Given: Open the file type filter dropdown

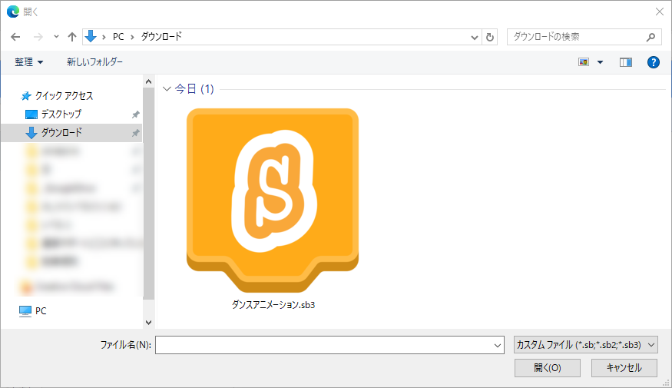Looking at the screenshot, I should 585,346.
